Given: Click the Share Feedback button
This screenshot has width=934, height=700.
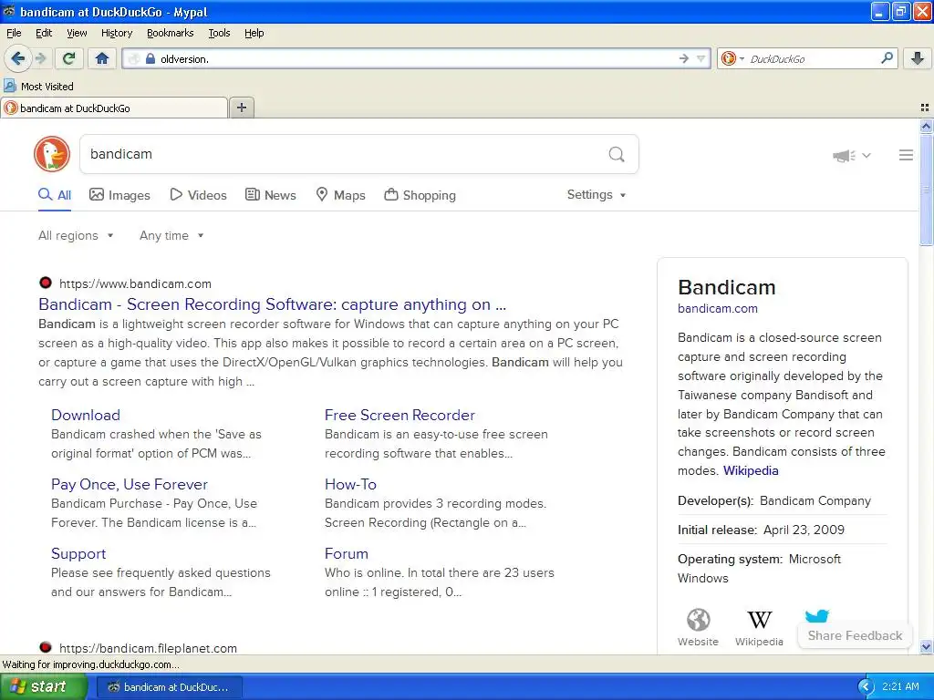Looking at the screenshot, I should click(x=855, y=635).
